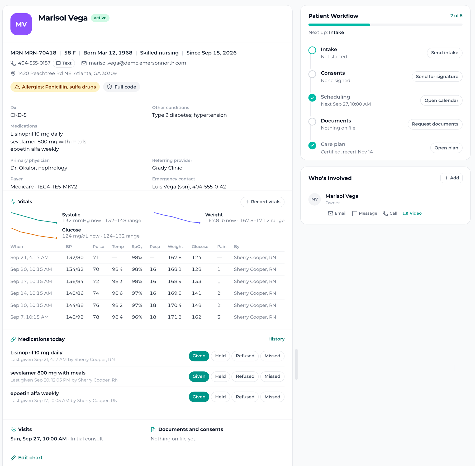Click the pill icon beside Medications today

(x=13, y=339)
